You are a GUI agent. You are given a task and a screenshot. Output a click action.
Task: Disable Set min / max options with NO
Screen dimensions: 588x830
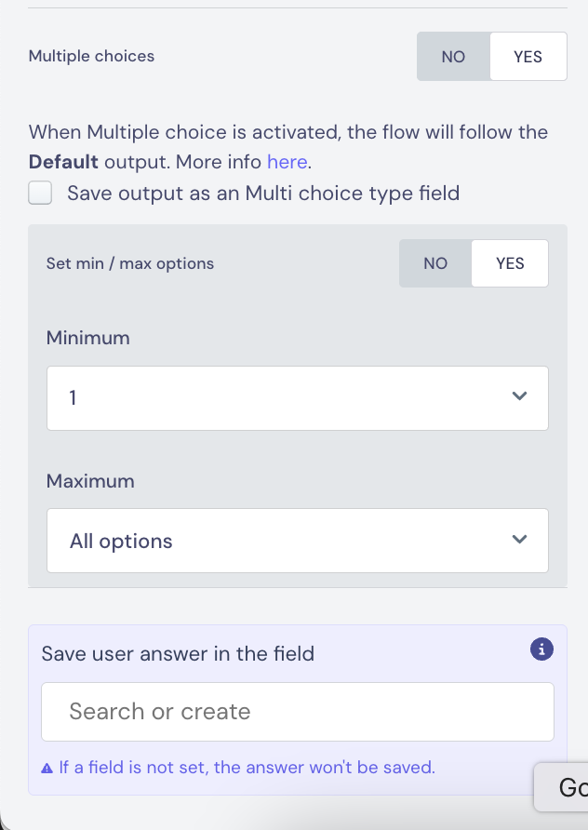pyautogui.click(x=435, y=263)
